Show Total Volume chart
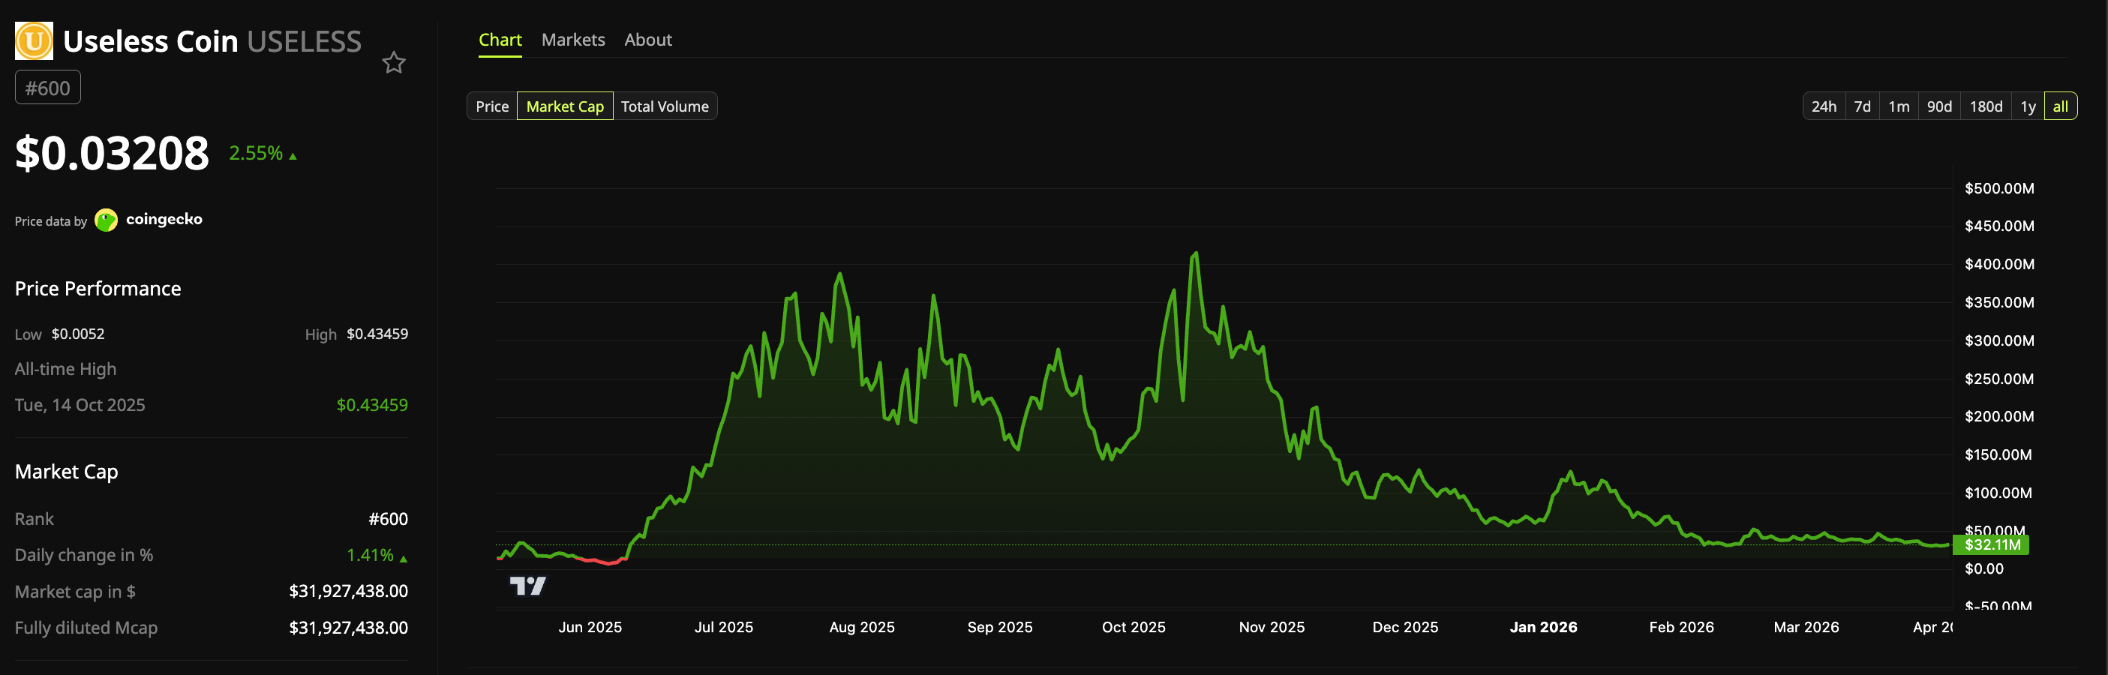2108x675 pixels. [665, 106]
